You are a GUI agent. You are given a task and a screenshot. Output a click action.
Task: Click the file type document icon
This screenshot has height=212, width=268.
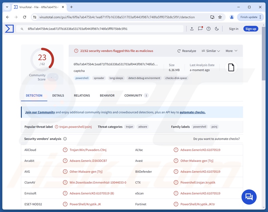click(x=231, y=67)
